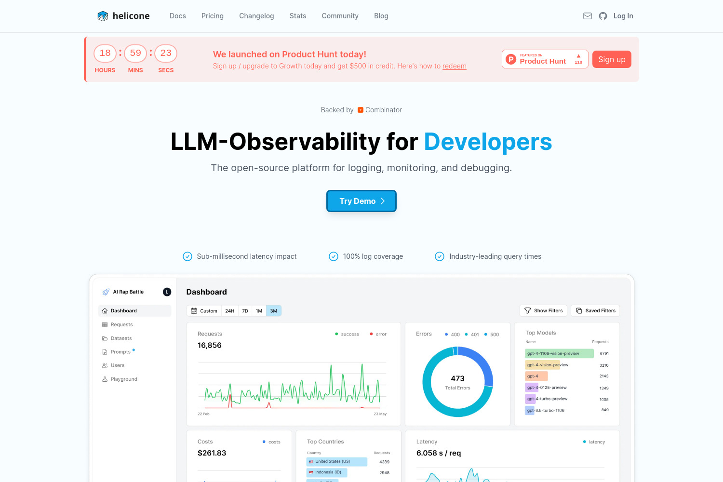Select the 24H time range
Image resolution: width=723 pixels, height=482 pixels.
coord(230,311)
